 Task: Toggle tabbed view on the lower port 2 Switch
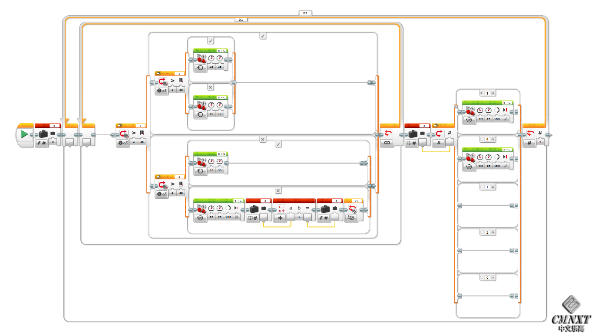pos(158,176)
